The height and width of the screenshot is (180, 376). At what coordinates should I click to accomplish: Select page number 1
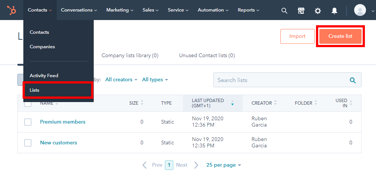pyautogui.click(x=169, y=165)
